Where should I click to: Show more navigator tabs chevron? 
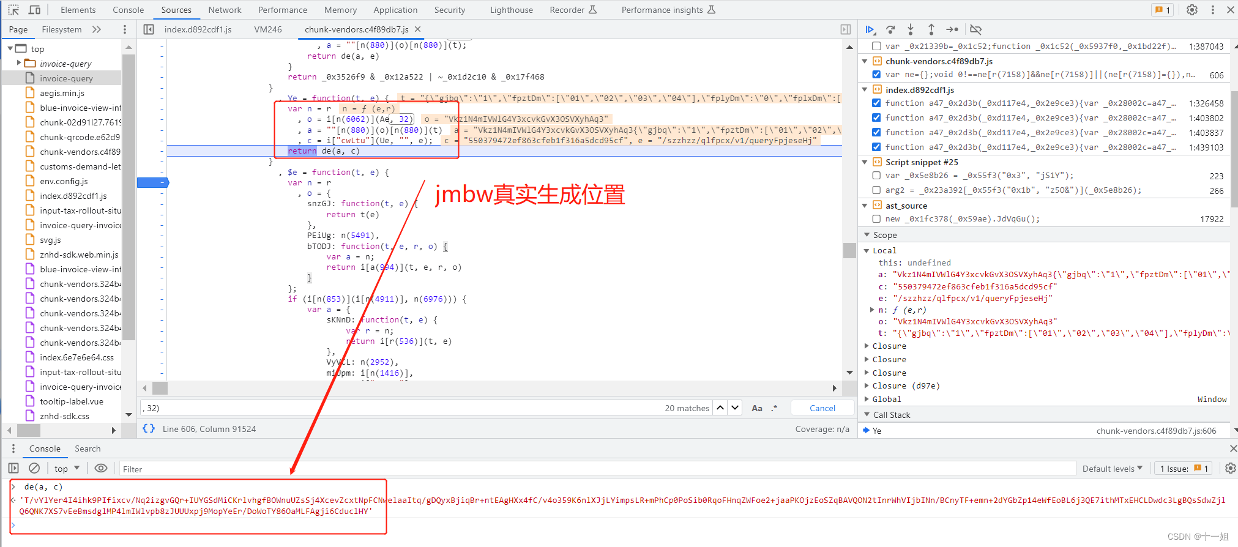(96, 29)
